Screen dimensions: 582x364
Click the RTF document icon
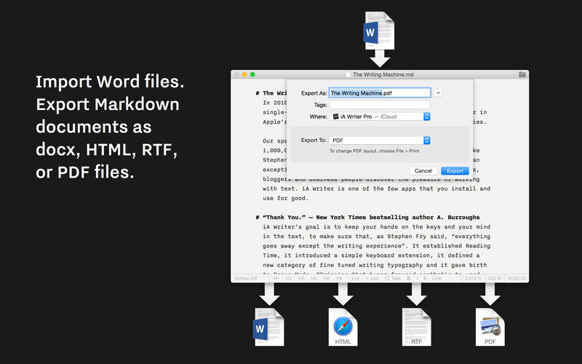[416, 325]
